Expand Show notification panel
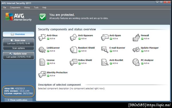Screen dimensions: 172x108 coord(19,100)
